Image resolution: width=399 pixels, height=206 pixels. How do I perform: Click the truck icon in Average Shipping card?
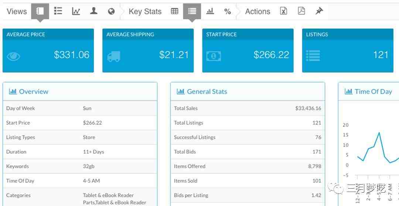pyautogui.click(x=114, y=56)
